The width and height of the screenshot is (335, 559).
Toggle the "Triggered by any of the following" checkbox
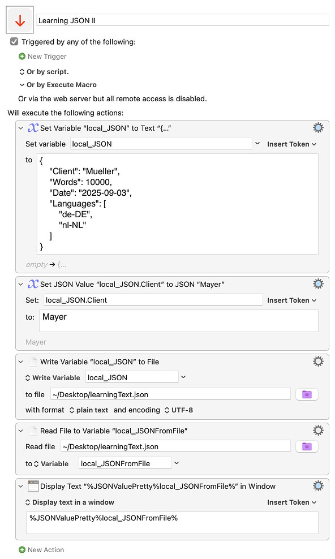click(14, 42)
